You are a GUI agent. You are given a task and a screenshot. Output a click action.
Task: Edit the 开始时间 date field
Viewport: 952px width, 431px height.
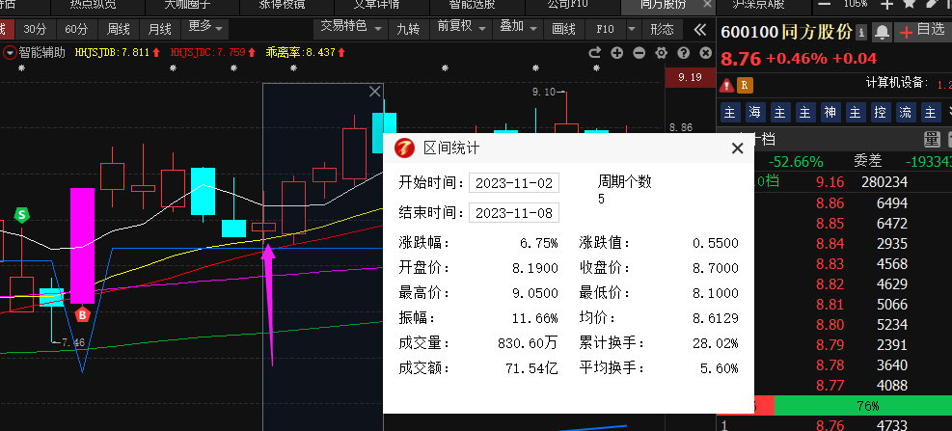(x=514, y=183)
